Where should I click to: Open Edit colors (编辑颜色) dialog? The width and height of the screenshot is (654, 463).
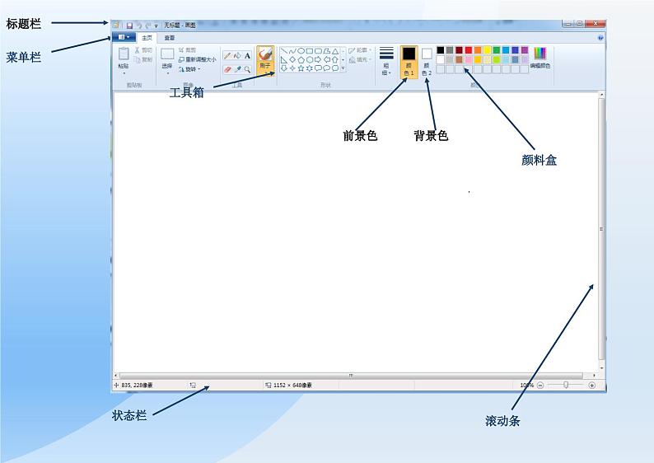pos(540,58)
